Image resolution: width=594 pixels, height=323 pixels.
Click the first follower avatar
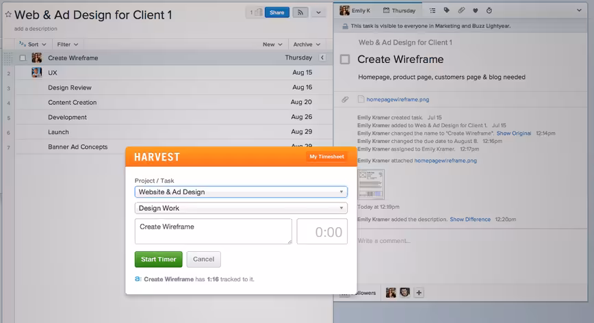(391, 293)
